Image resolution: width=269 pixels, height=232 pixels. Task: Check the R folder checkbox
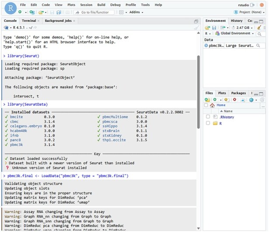208,123
